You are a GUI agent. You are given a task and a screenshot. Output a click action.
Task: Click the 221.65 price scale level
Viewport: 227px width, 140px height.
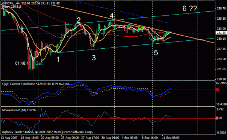coord(221,69)
